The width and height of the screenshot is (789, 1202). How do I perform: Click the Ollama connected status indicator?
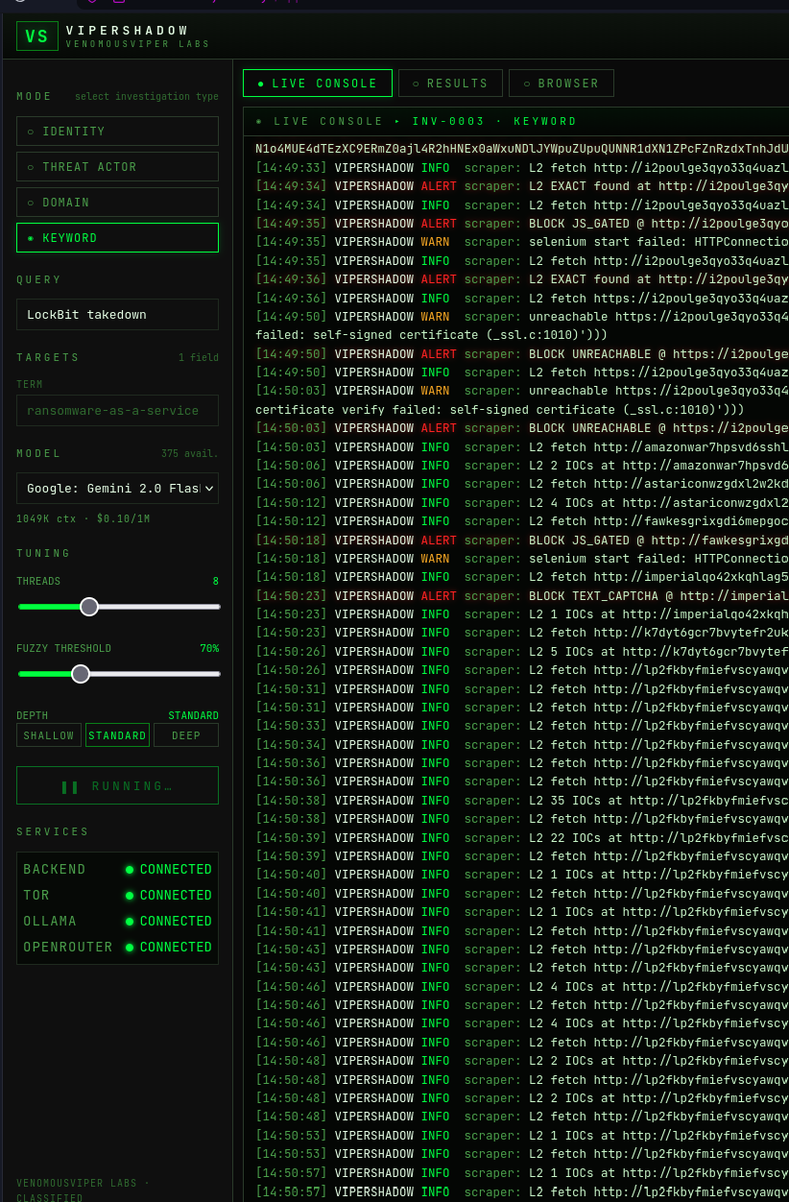(x=168, y=921)
